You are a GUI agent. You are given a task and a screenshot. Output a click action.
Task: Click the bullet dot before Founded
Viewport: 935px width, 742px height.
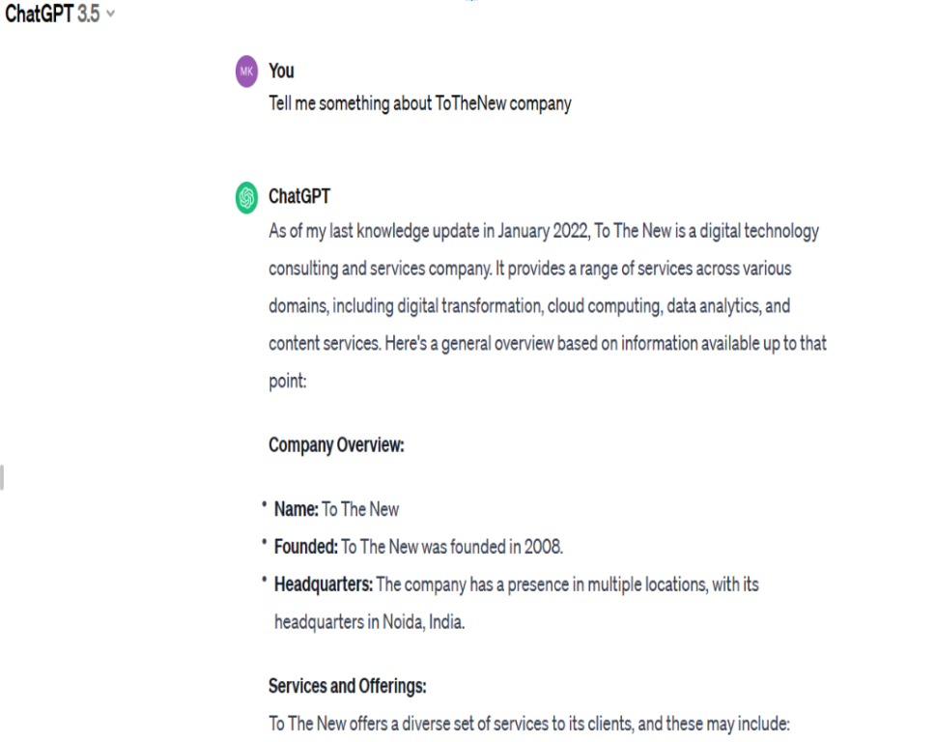[264, 542]
